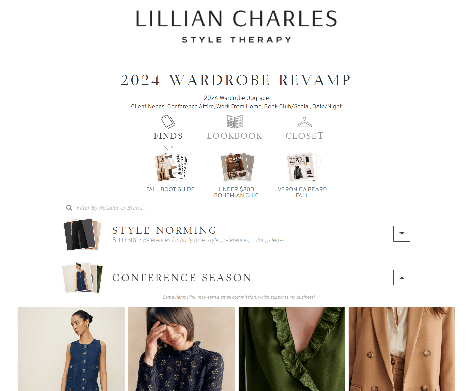Click the Style Norming photo stack icon
The height and width of the screenshot is (391, 473).
82,234
